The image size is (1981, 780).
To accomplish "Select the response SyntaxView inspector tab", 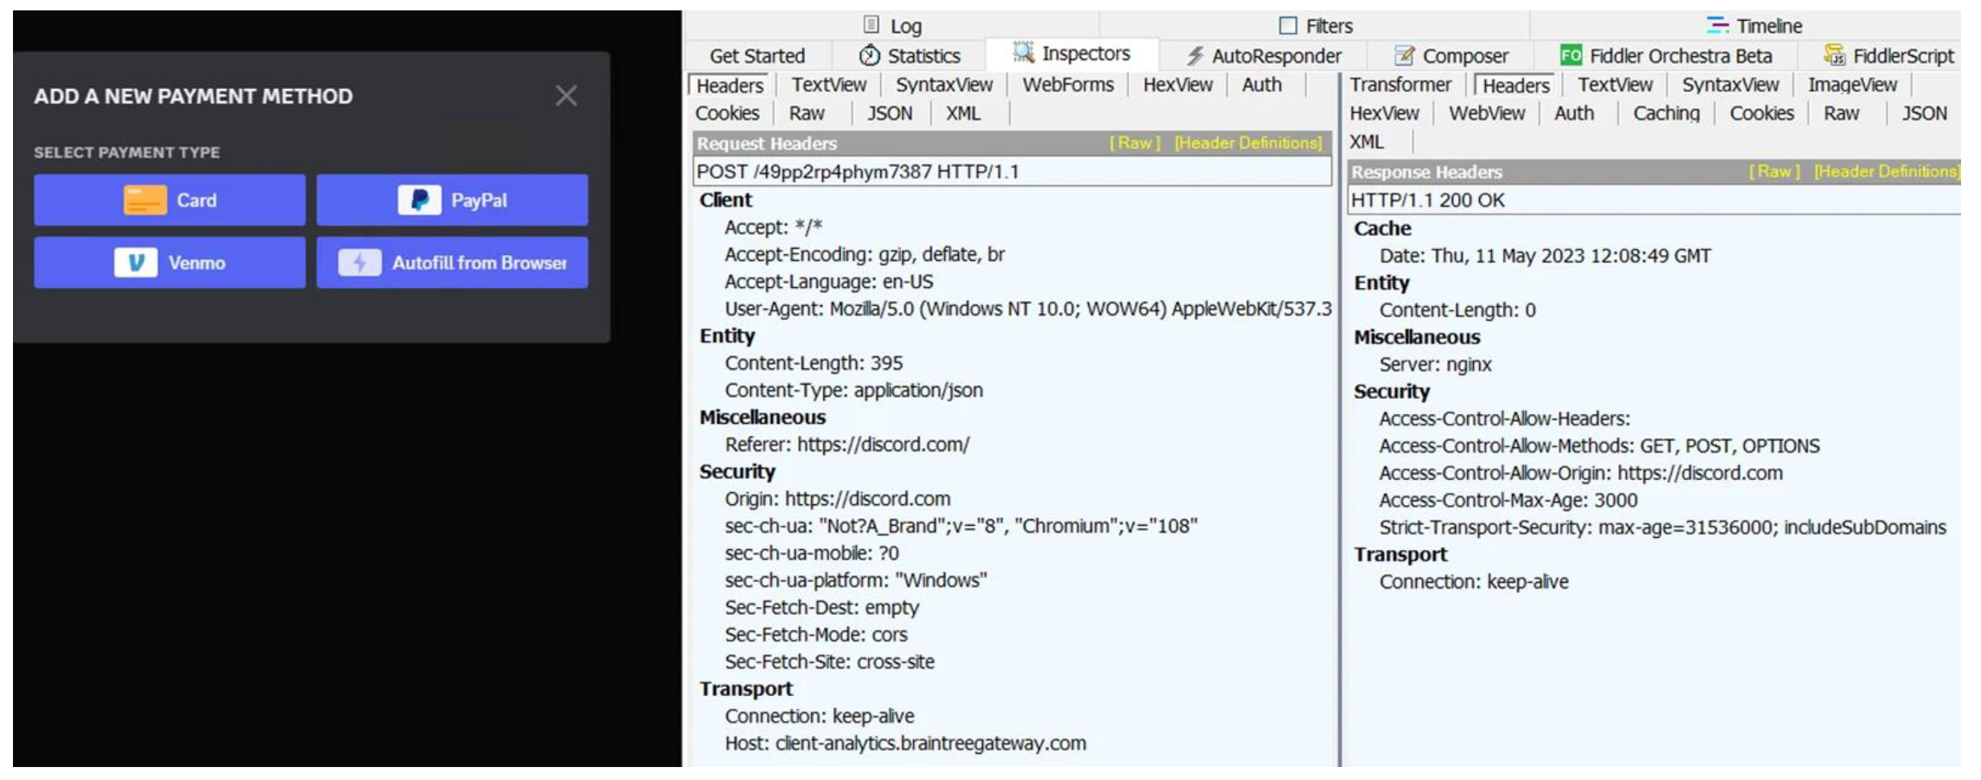I will 1730,85.
